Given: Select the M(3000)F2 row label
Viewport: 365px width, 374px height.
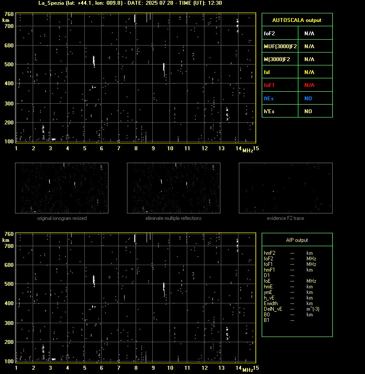Looking at the screenshot, I should [277, 59].
